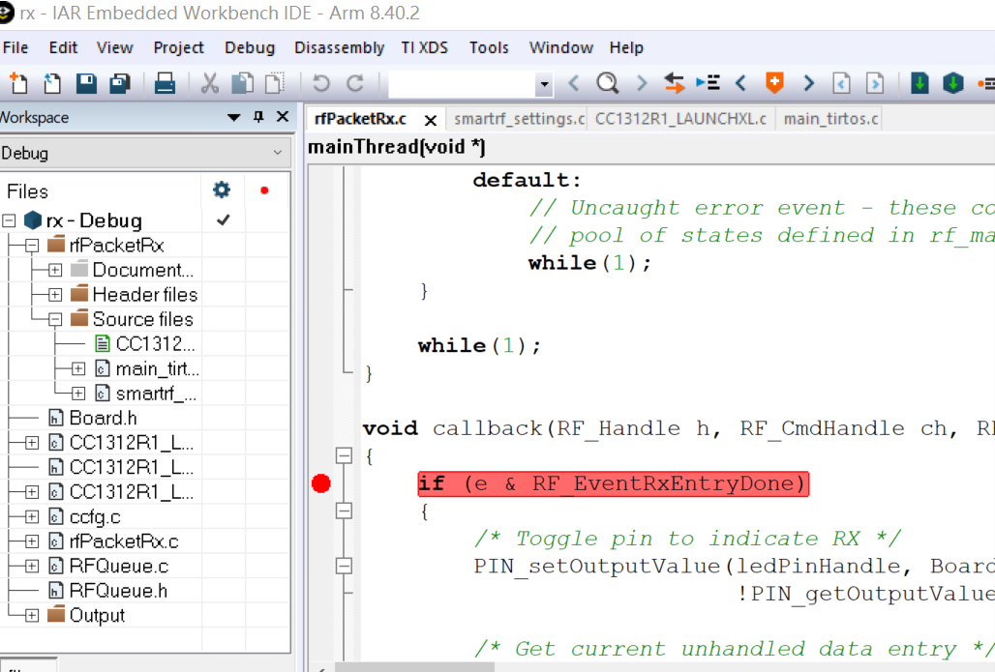Click the toolbar quick search input field
Viewport: 995px width, 672px height.
(x=463, y=84)
